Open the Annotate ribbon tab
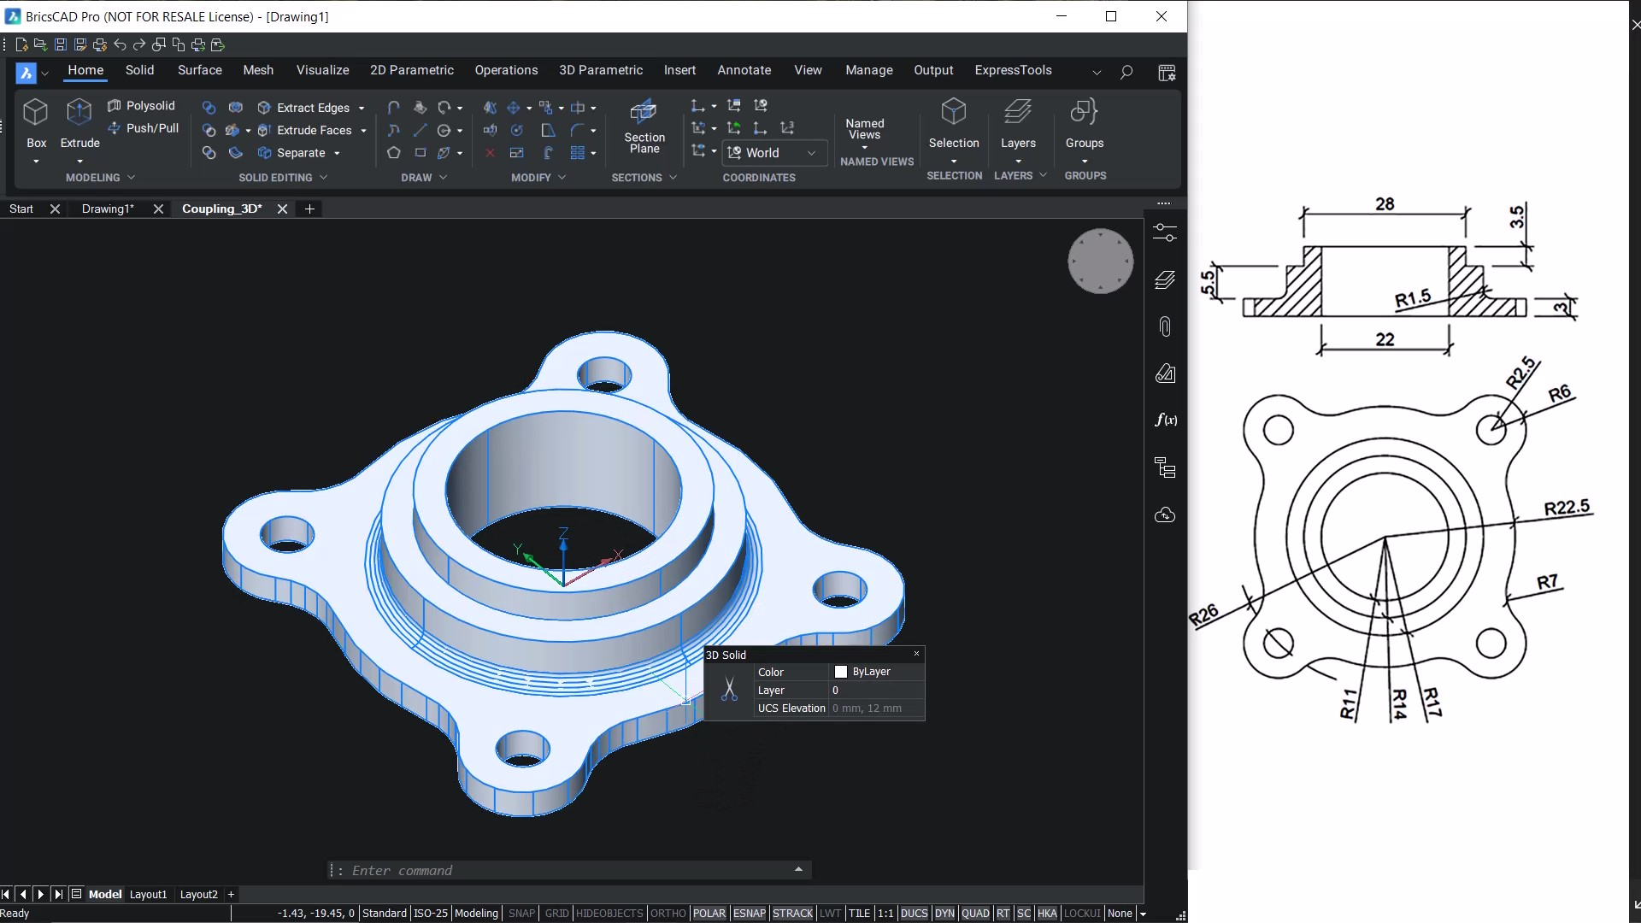This screenshot has width=1641, height=923. click(744, 70)
